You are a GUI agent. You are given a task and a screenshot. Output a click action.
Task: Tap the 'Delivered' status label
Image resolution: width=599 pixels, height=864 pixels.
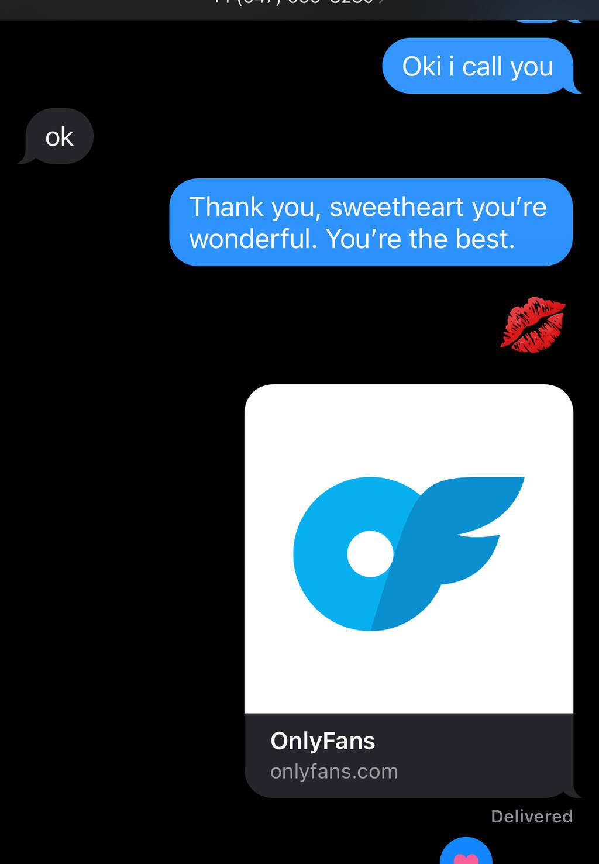532,816
